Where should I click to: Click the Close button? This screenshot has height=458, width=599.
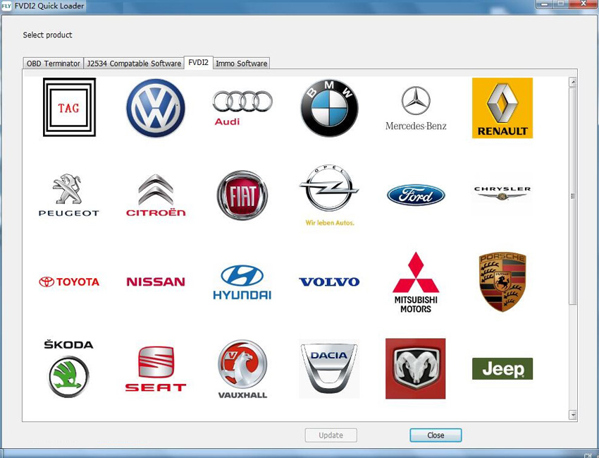(x=436, y=435)
